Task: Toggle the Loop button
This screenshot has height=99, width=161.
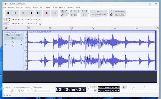Action: tap(55, 13)
